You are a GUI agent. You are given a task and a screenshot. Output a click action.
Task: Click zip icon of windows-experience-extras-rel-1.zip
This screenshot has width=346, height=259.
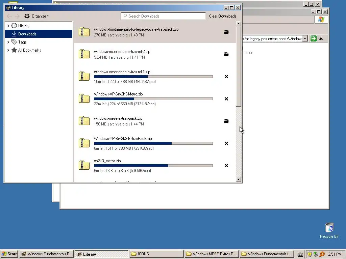(x=84, y=77)
